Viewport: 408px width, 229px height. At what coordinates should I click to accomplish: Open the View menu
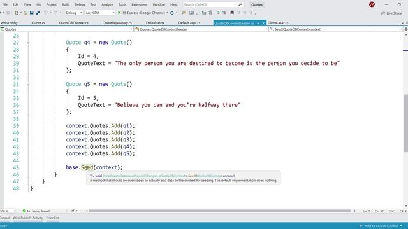click(27, 4)
